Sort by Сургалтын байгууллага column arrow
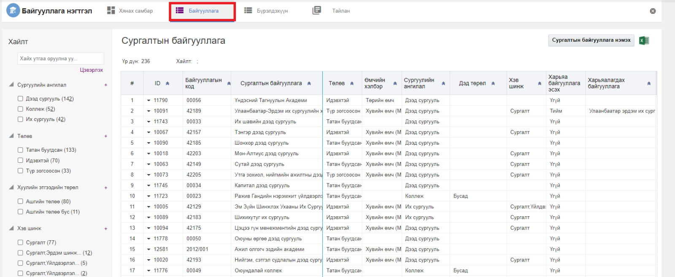This screenshot has width=675, height=277. [x=309, y=83]
